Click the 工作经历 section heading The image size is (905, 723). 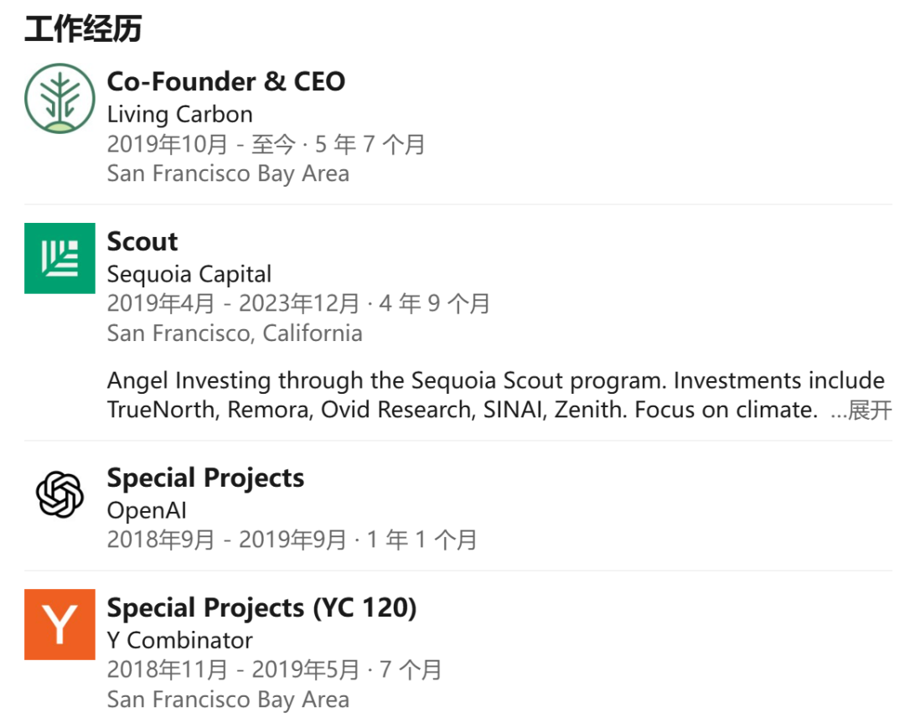click(x=83, y=29)
